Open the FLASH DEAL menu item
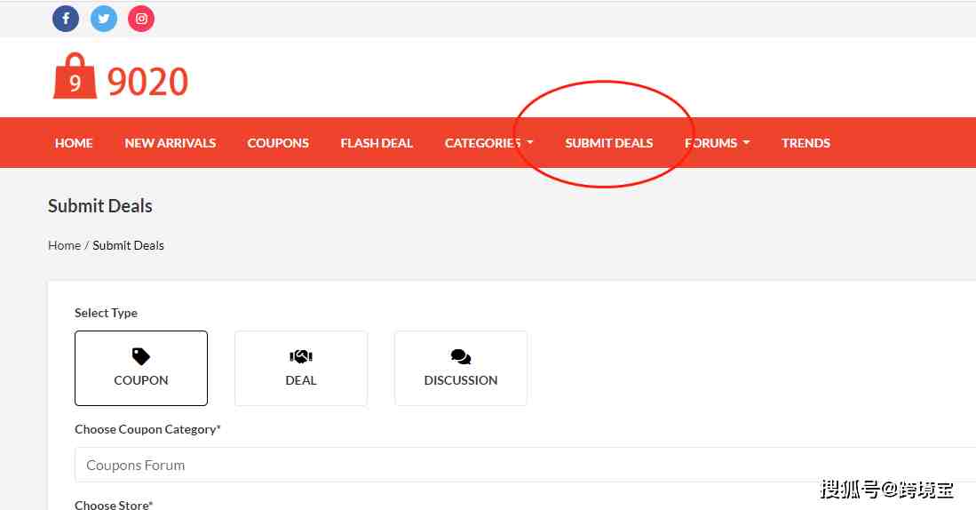The image size is (976, 510). pyautogui.click(x=376, y=143)
